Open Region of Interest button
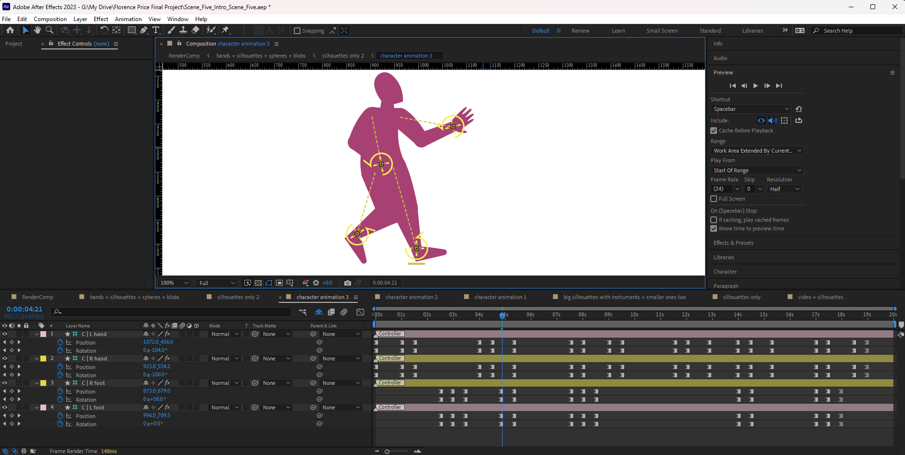The image size is (905, 455). point(279,283)
